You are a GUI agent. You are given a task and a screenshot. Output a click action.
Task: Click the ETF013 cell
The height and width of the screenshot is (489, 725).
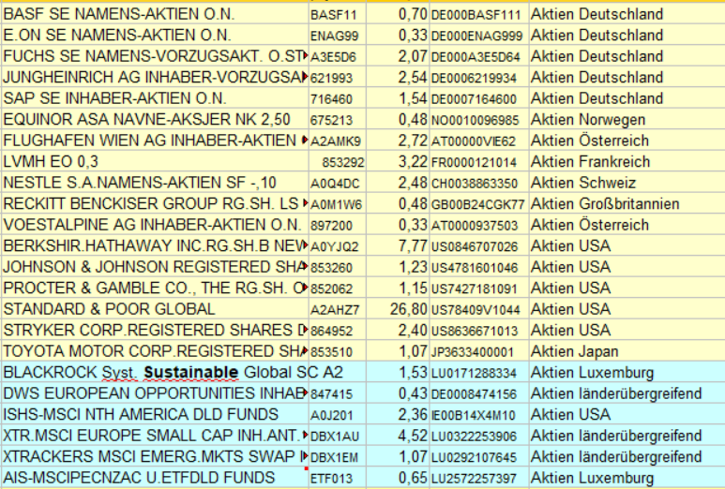338,478
